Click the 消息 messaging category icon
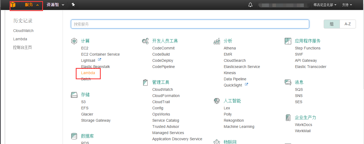364x144 pixels. pyautogui.click(x=288, y=82)
